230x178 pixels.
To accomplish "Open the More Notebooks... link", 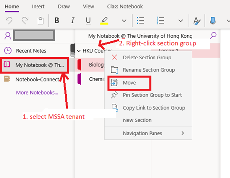I will tap(37, 93).
